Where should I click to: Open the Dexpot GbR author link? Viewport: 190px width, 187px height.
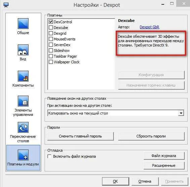149,27
